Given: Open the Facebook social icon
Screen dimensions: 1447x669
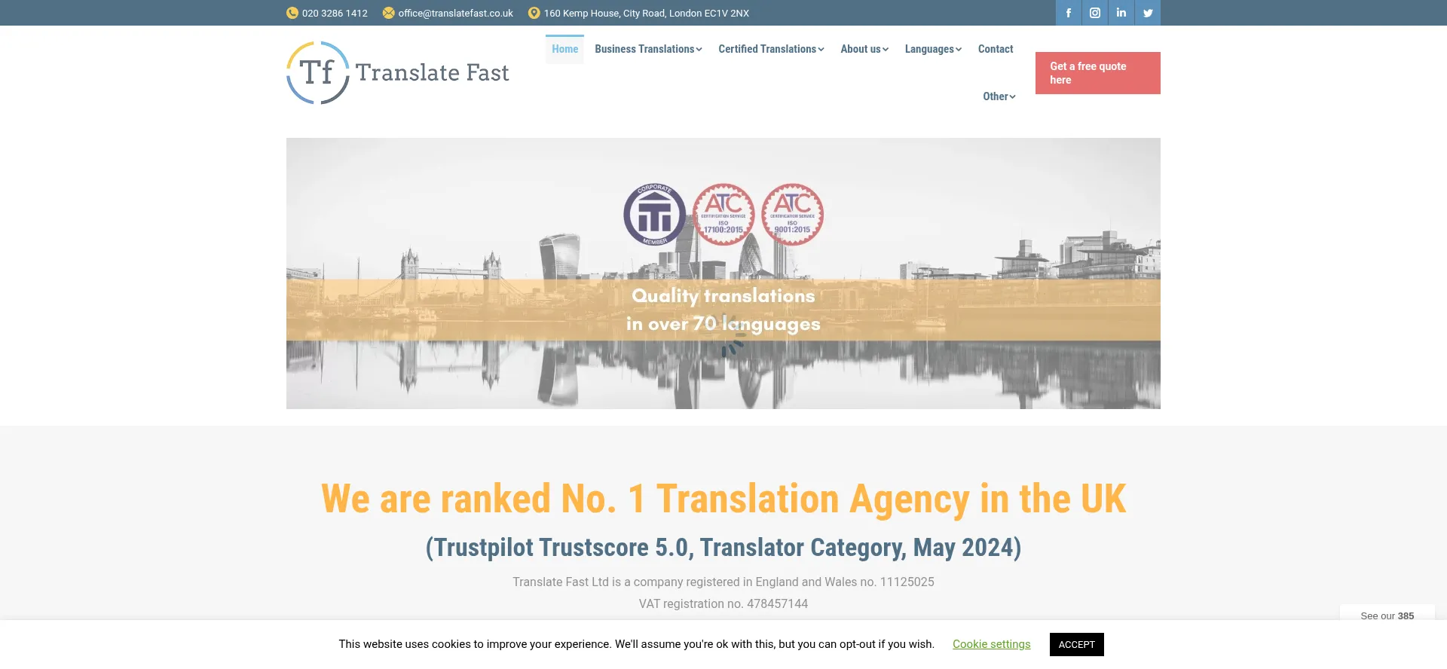Looking at the screenshot, I should point(1068,13).
